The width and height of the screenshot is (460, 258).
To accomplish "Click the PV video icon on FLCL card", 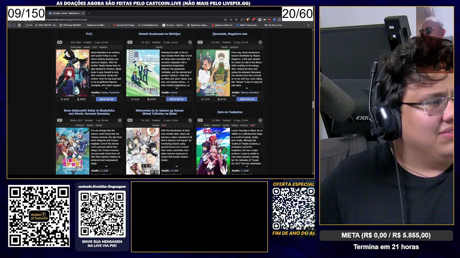I will 60,42.
